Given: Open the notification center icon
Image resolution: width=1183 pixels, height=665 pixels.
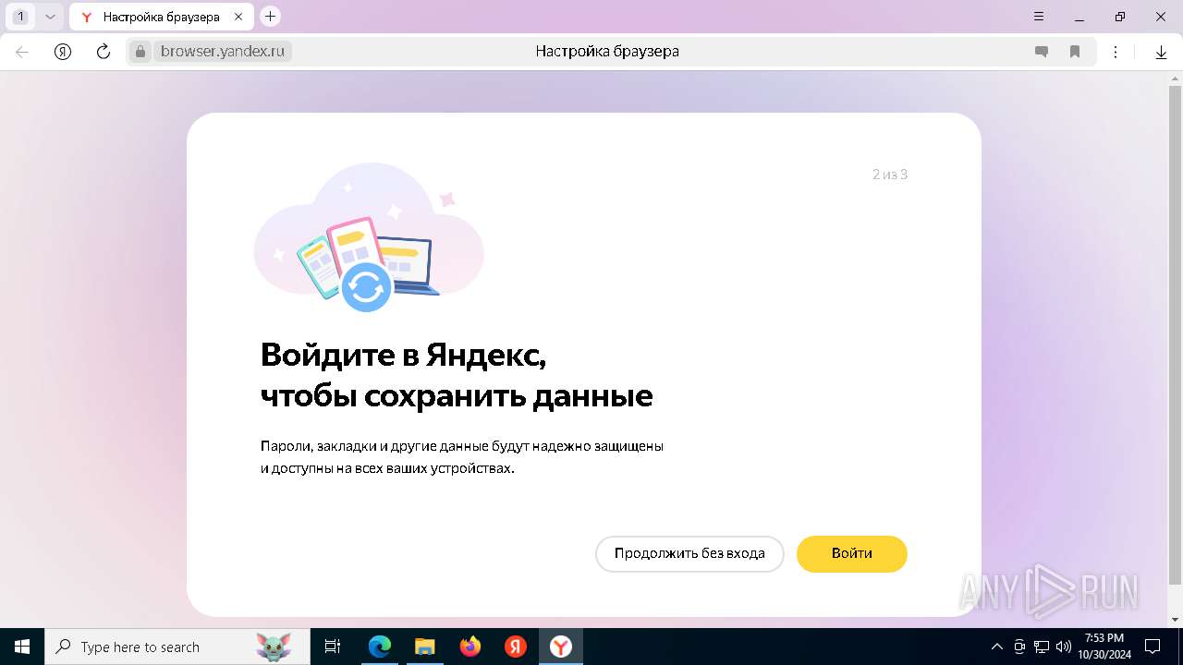Looking at the screenshot, I should point(1153,647).
